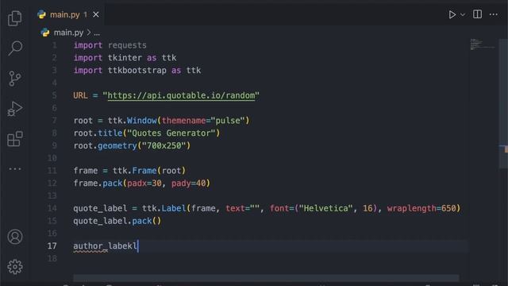Click 'Label' in the ttk.Label call
The height and width of the screenshot is (286, 508).
174,208
